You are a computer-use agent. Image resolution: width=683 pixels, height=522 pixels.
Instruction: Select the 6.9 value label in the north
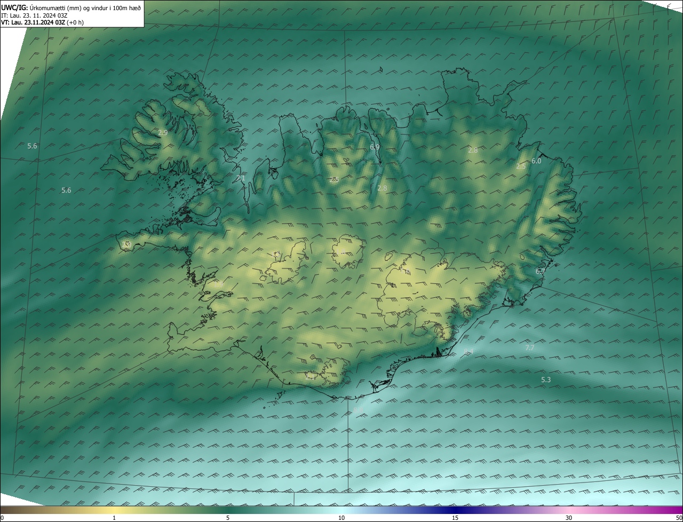[x=375, y=147]
